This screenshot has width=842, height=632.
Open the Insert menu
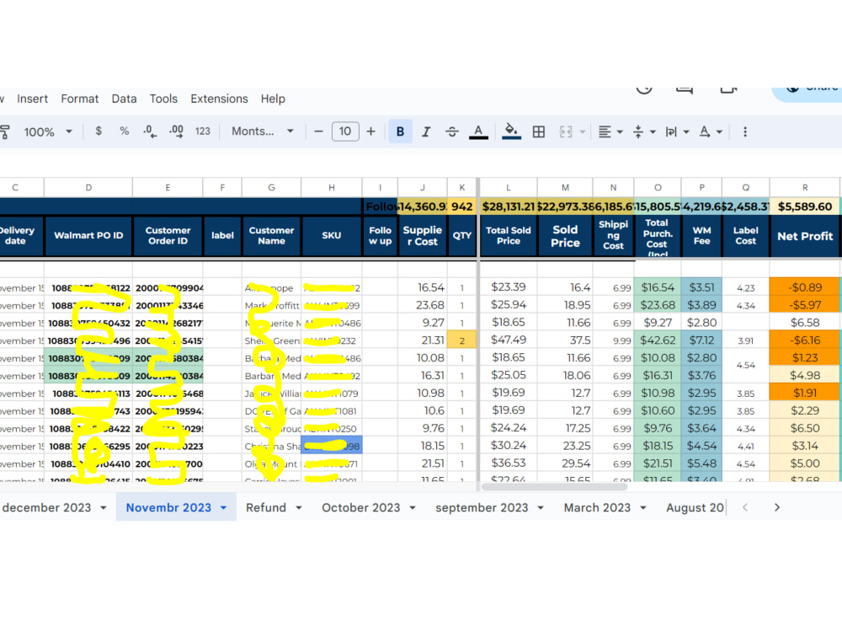pos(32,99)
